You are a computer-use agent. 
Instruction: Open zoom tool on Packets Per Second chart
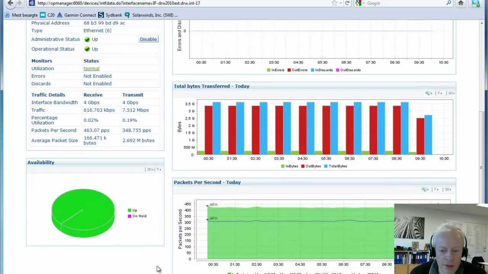tap(425, 190)
